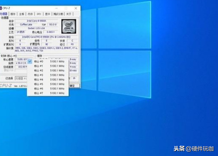
Task: Open the 已选择 processor selection dropdown
Action: [21, 78]
